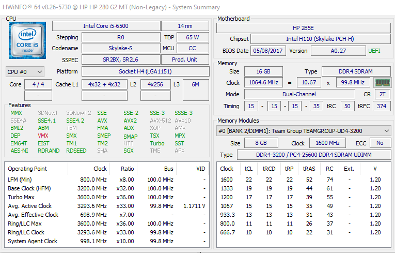Click the HWiNFO System Summary title bar
395x253 pixels.
[x=197, y=7]
